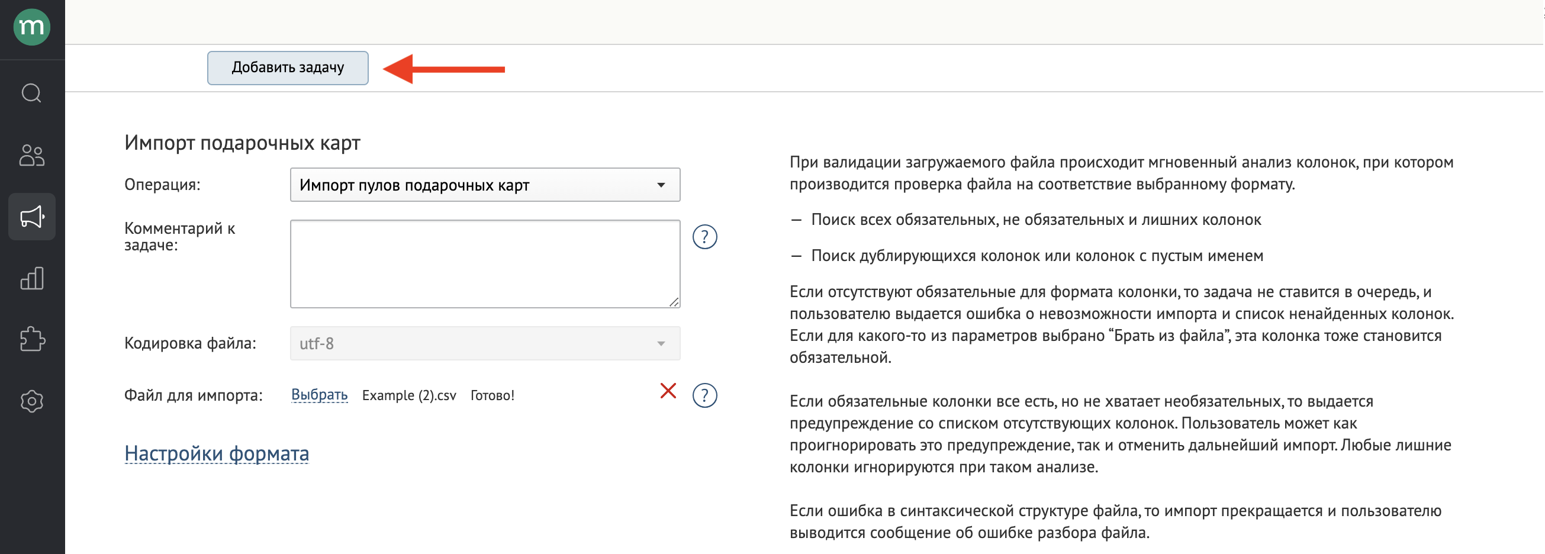Click the Импорт подарочных карт heading

tap(242, 143)
